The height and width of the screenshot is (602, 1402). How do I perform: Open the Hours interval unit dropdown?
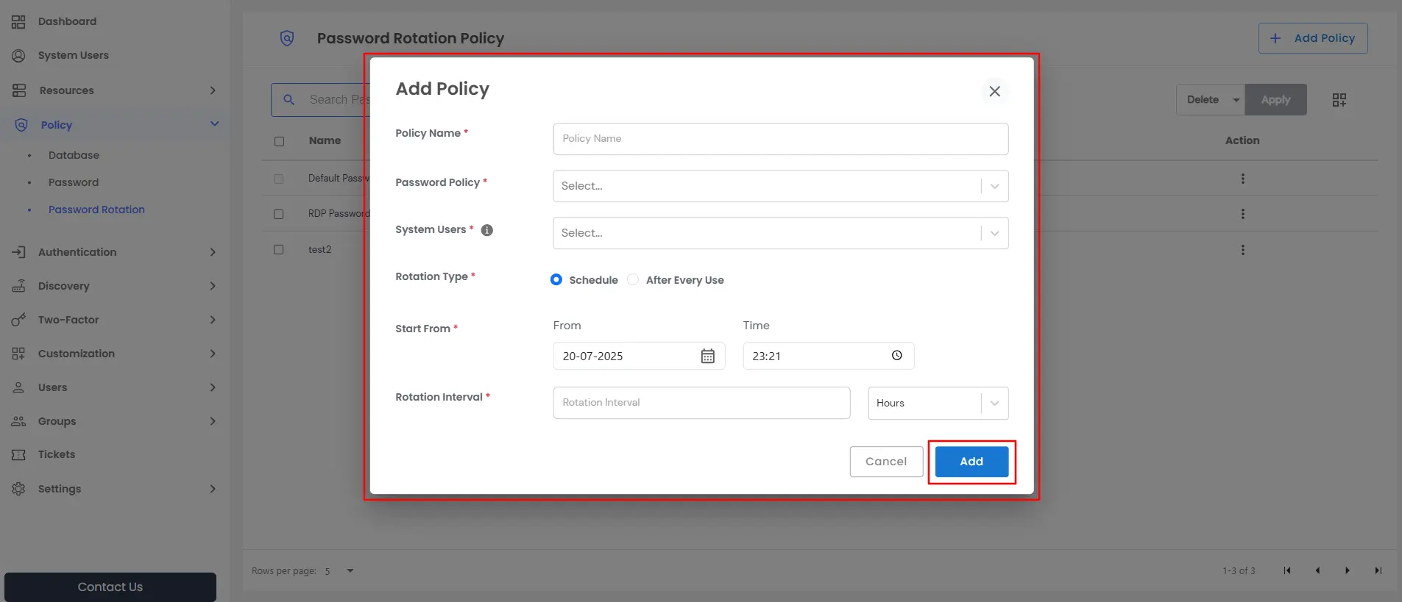938,403
